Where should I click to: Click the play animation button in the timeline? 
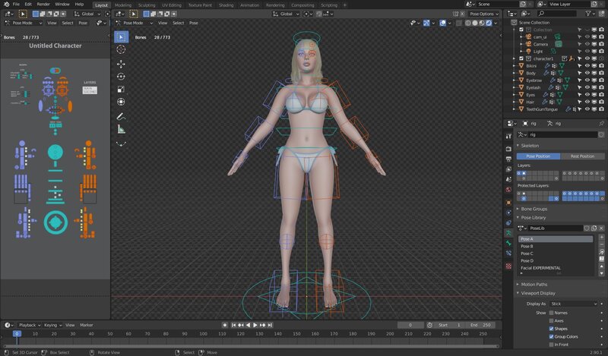pyautogui.click(x=255, y=325)
